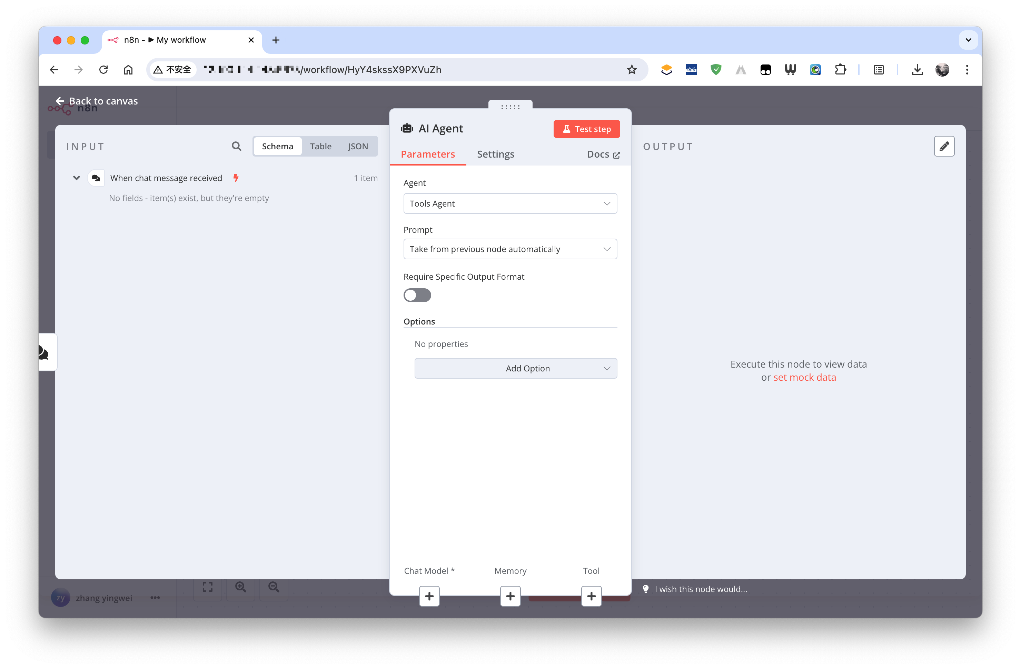Viewport: 1021px width, 669px height.
Task: Click the fit-to-view canvas icon
Action: pos(208,587)
